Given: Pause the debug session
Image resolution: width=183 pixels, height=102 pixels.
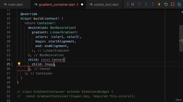Looking at the screenshot, I should pyautogui.click(x=133, y=5).
